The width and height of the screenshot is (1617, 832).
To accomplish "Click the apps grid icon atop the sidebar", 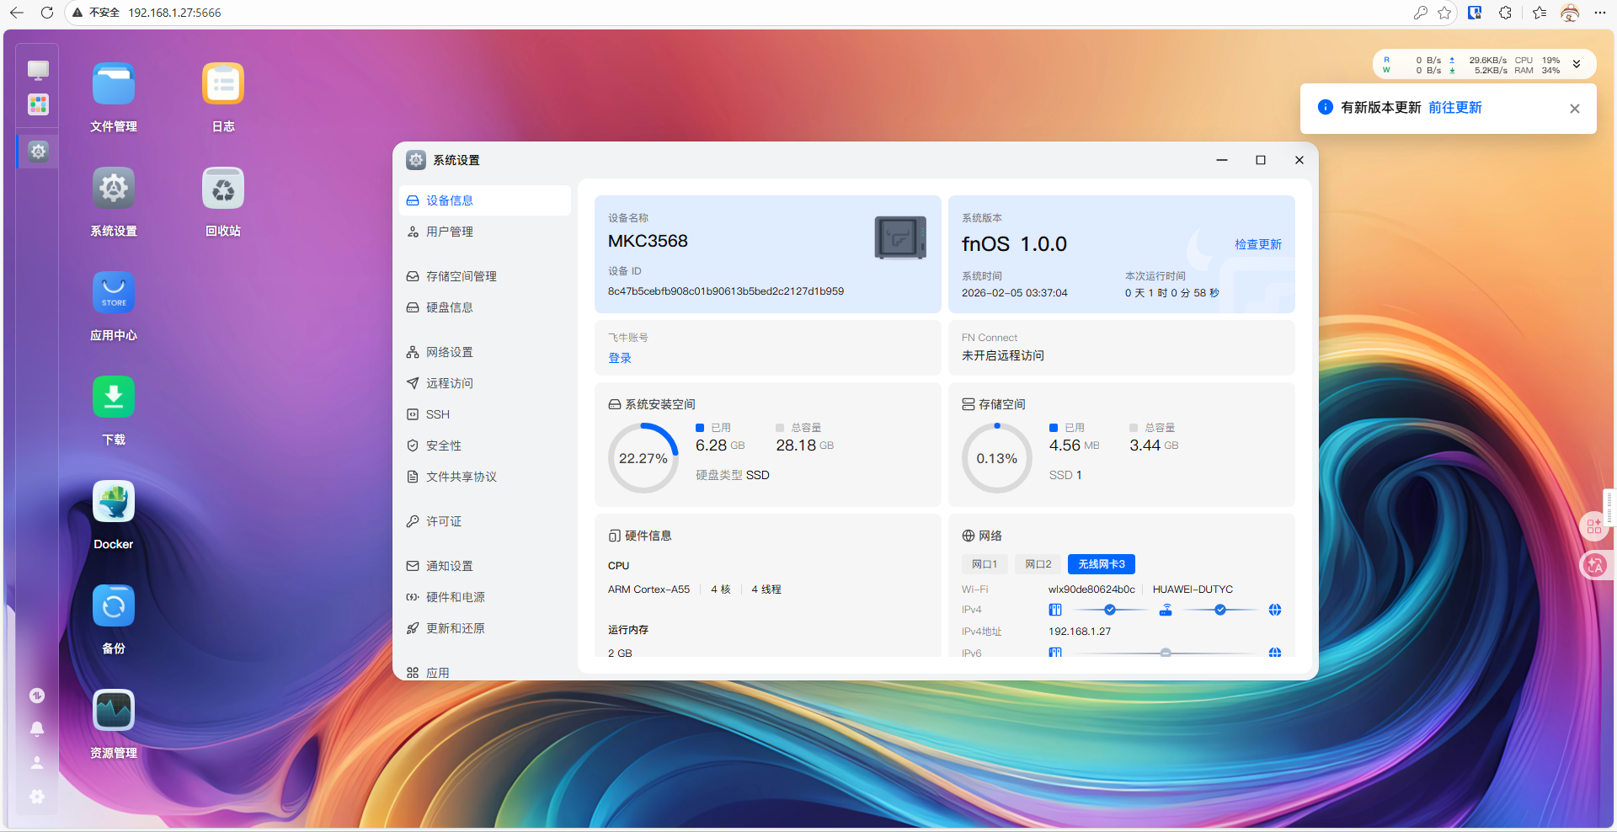I will pyautogui.click(x=37, y=104).
